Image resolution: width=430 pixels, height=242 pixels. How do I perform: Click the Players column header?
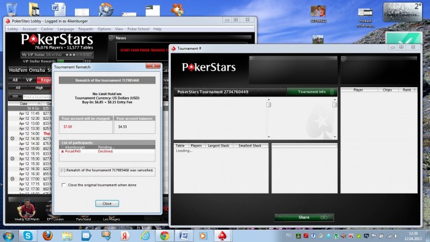[196, 146]
